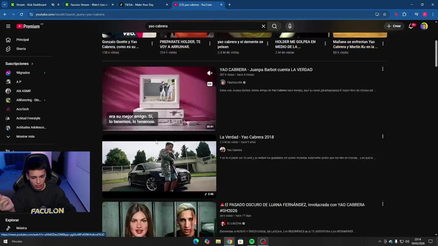Open options for yao cabrera y el demente short

(x=268, y=43)
